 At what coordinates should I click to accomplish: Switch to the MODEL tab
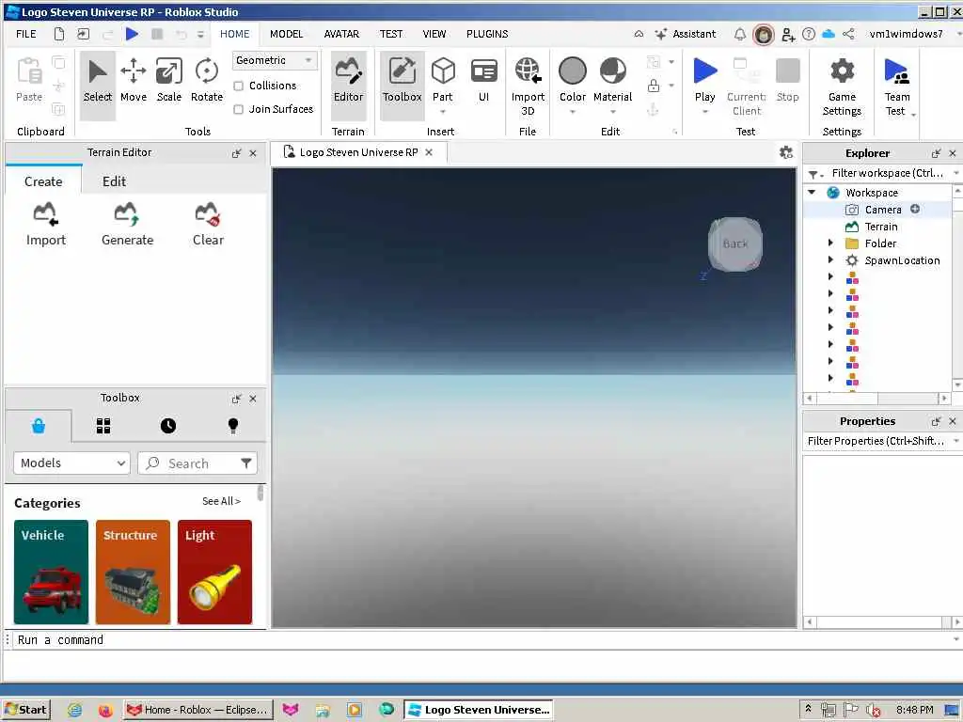(x=286, y=34)
